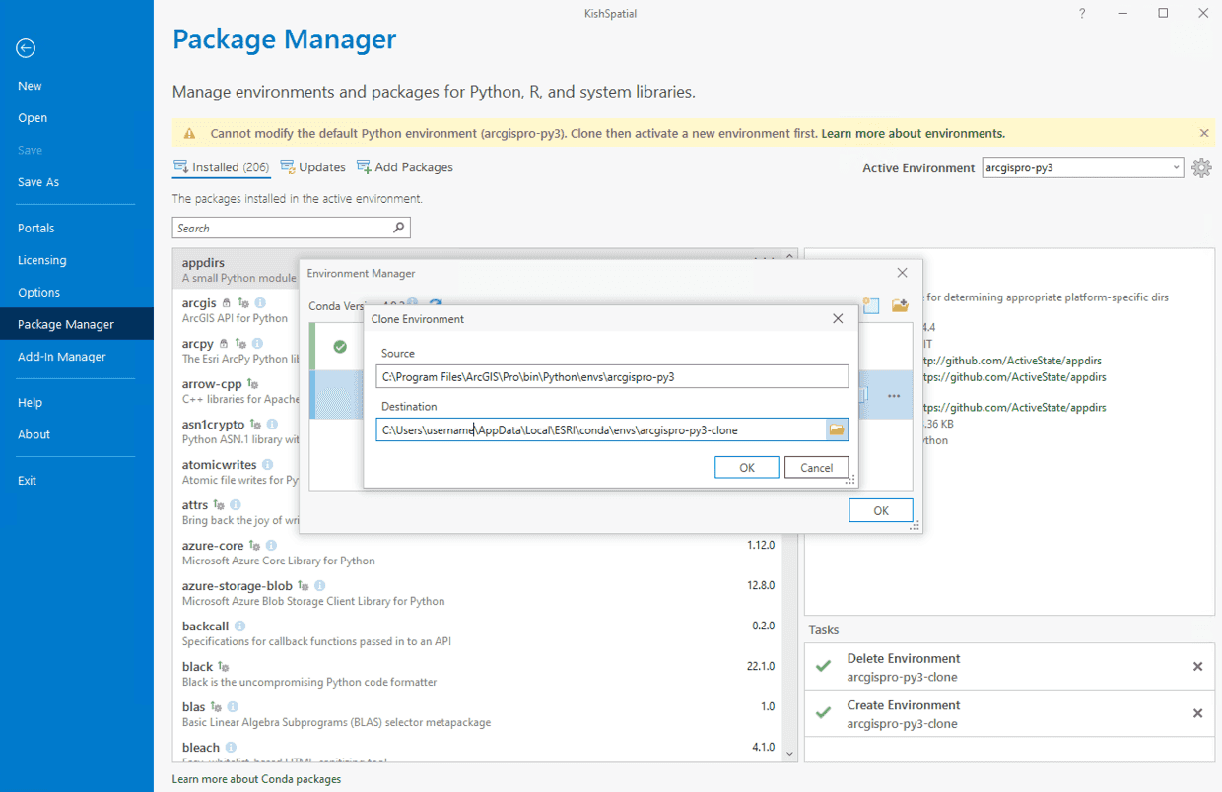1222x792 pixels.
Task: Dismiss the Create Environment task
Action: click(x=1197, y=713)
